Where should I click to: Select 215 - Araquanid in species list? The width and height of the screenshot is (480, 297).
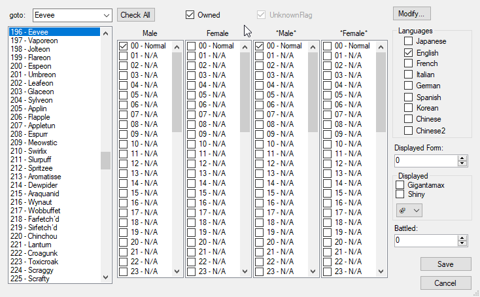point(54,194)
